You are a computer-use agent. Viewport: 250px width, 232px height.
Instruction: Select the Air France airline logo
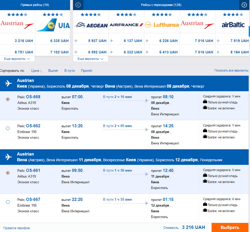(x=126, y=25)
